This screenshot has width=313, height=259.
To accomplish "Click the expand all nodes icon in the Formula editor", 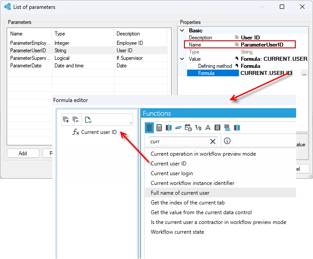I will [66, 120].
